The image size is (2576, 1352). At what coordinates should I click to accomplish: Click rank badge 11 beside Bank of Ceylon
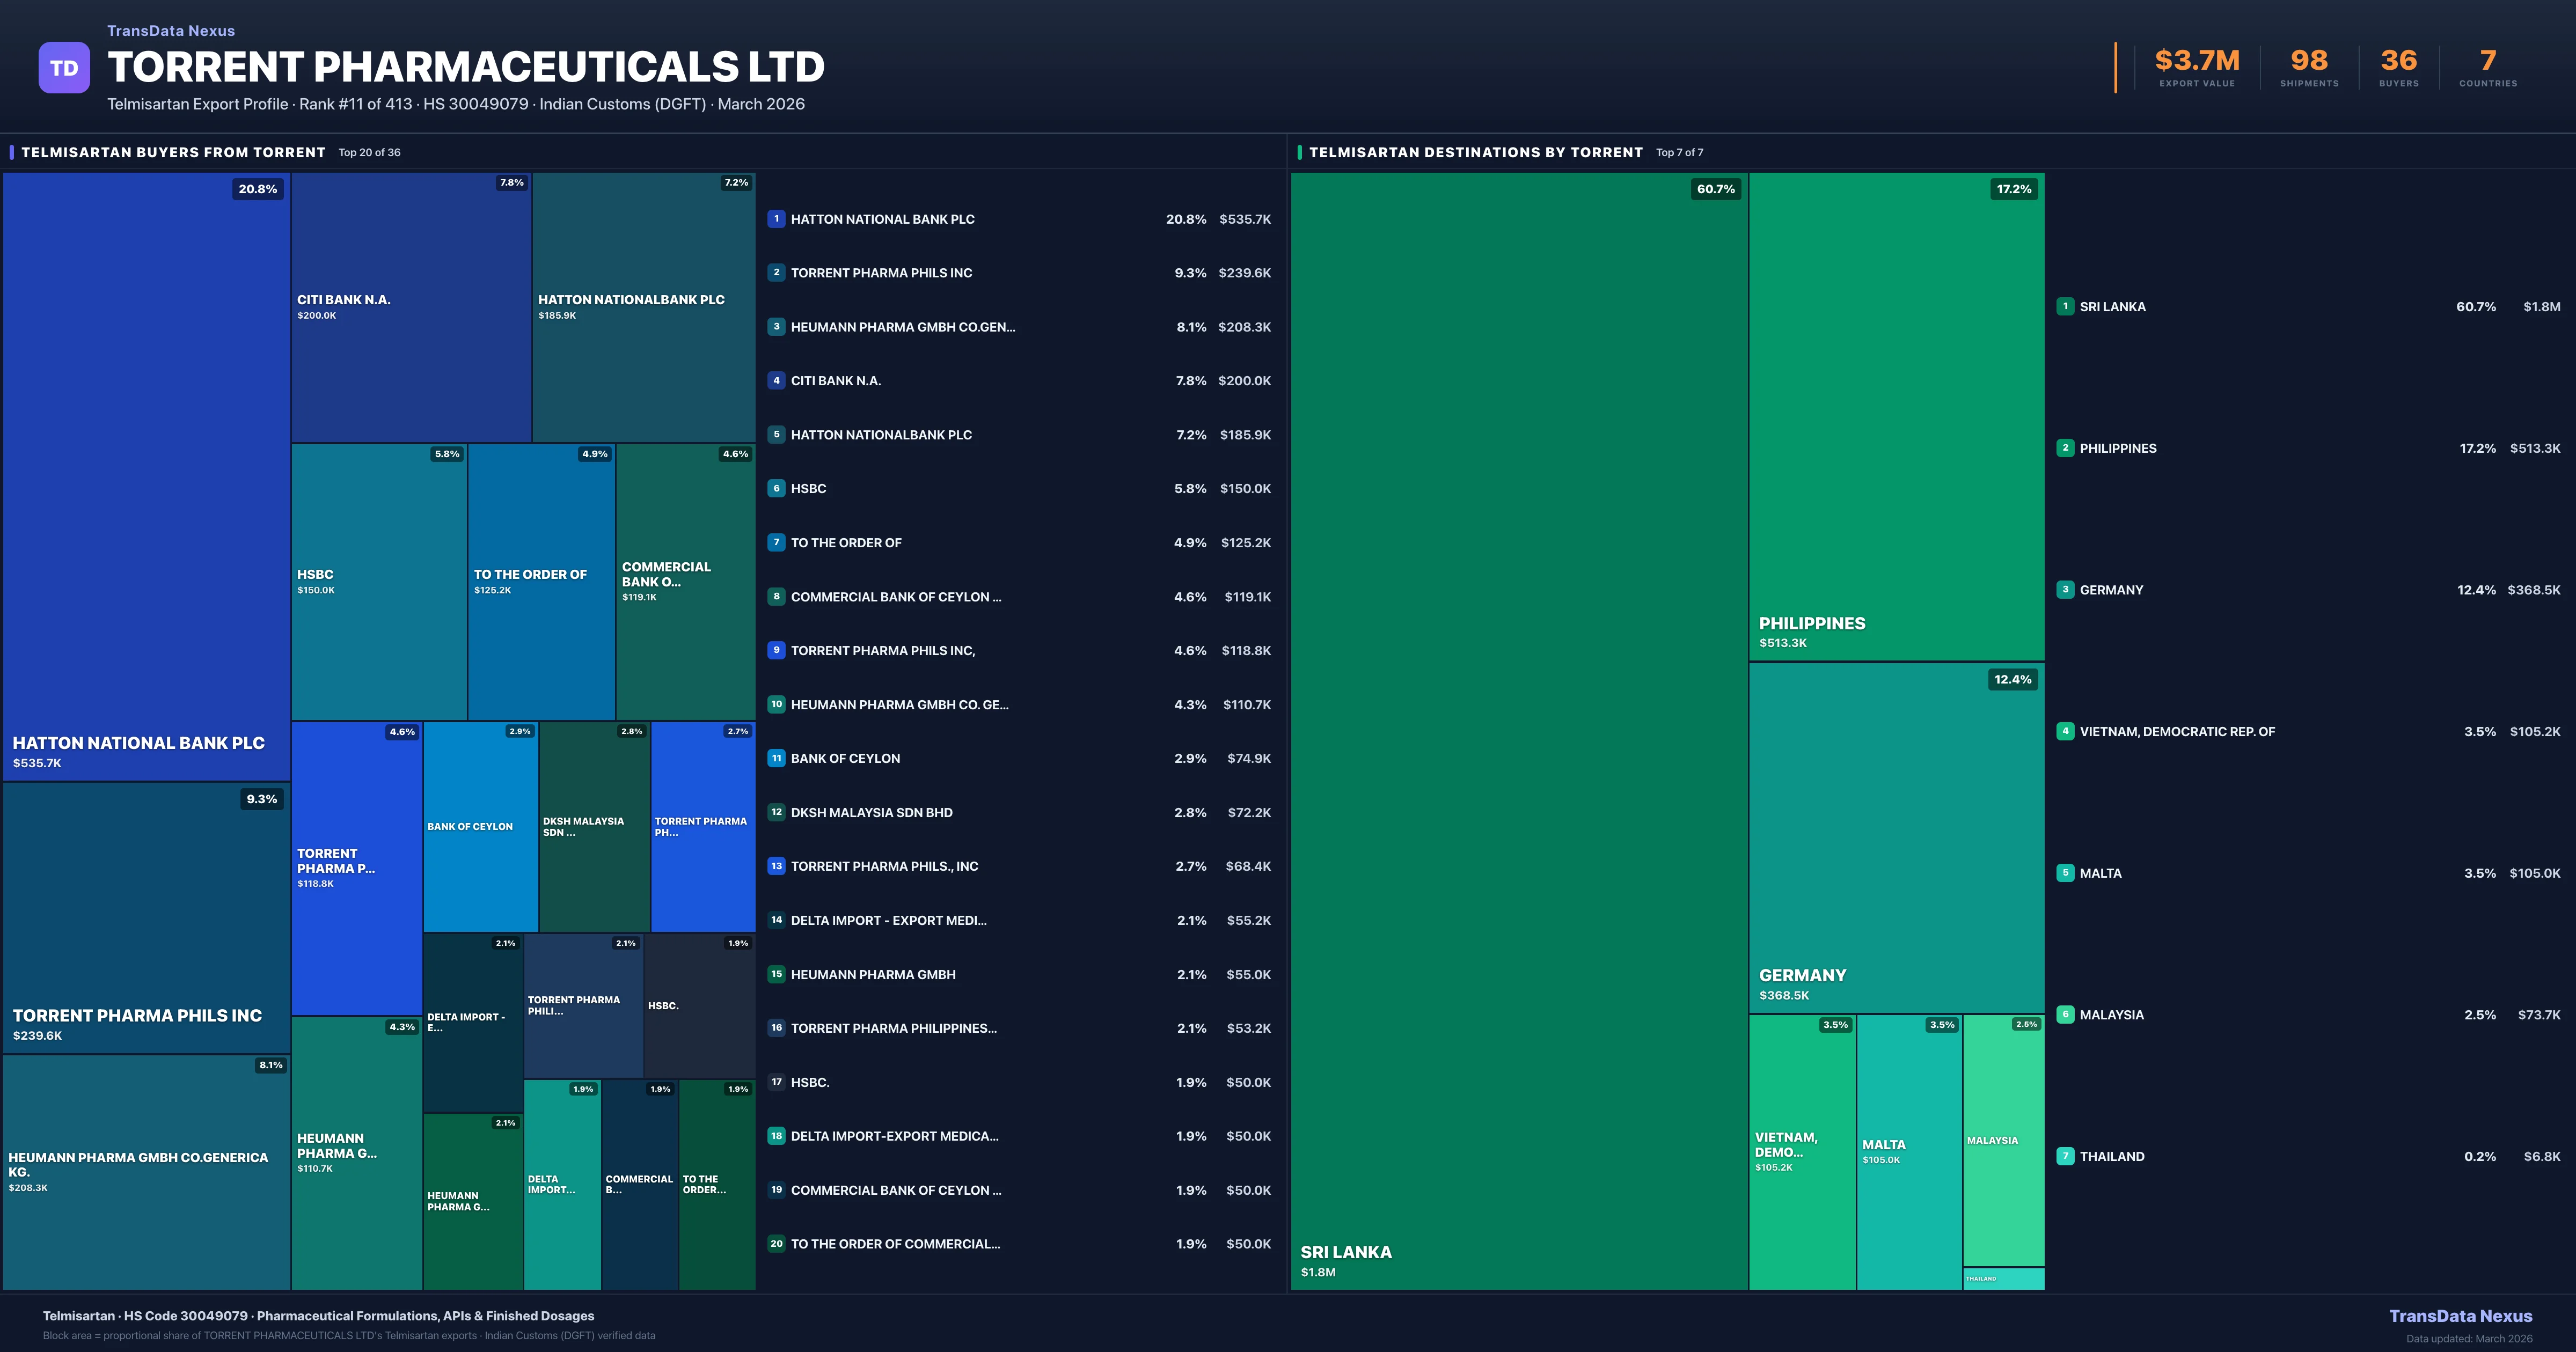[776, 758]
